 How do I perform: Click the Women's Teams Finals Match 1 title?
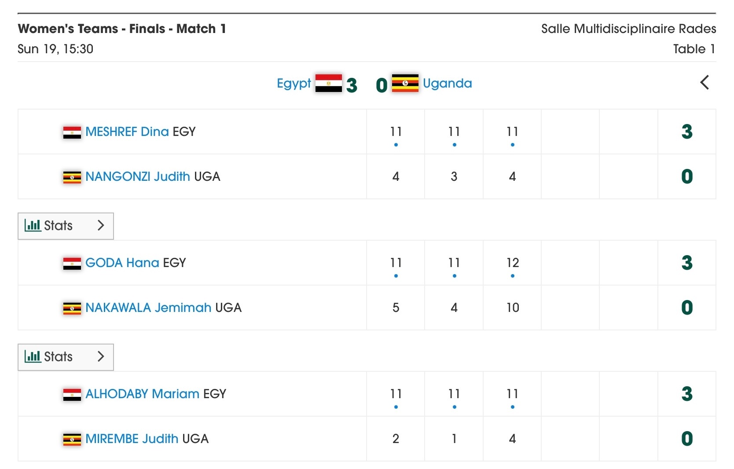pos(122,29)
